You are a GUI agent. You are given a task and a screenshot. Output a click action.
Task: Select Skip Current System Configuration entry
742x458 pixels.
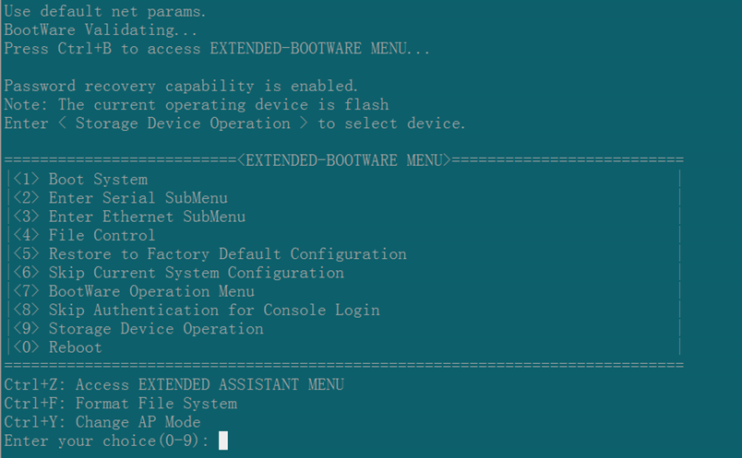178,273
